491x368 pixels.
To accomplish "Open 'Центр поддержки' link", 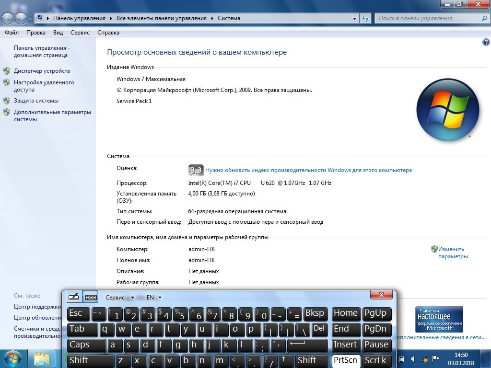I will [x=37, y=307].
